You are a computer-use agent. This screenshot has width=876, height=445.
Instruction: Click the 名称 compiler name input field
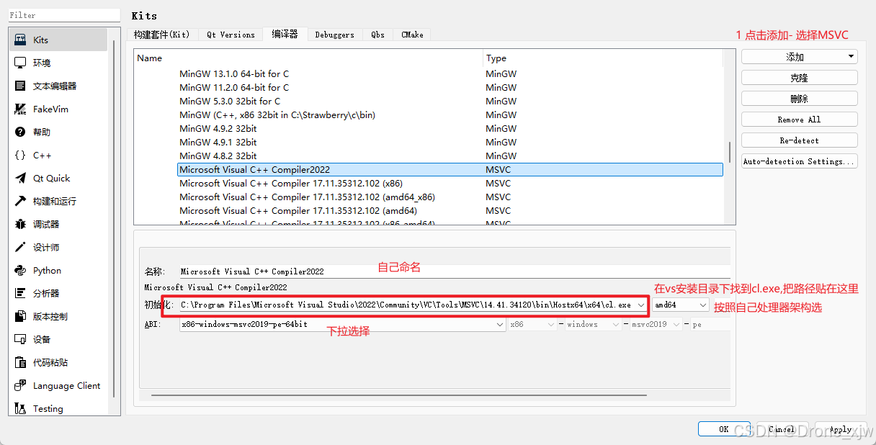pyautogui.click(x=454, y=272)
